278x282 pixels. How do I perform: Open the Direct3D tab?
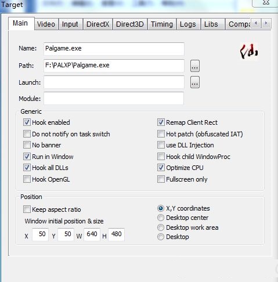coord(130,24)
